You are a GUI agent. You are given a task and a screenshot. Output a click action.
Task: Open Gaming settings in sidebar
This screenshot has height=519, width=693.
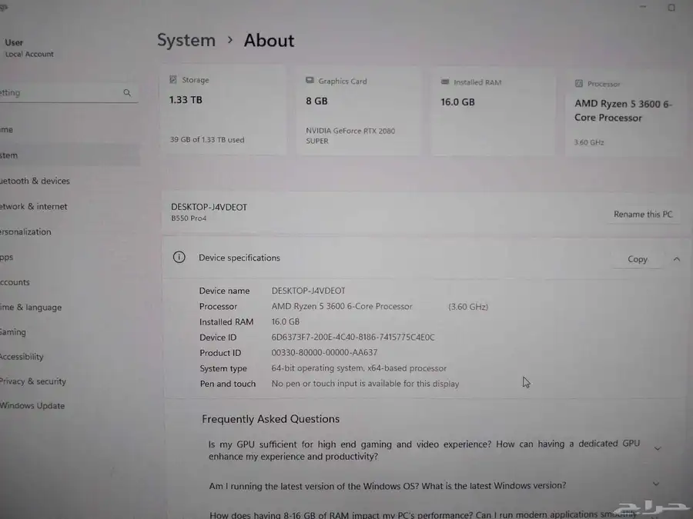click(13, 332)
